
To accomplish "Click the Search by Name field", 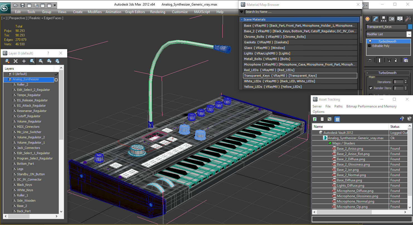I will coord(303,12).
